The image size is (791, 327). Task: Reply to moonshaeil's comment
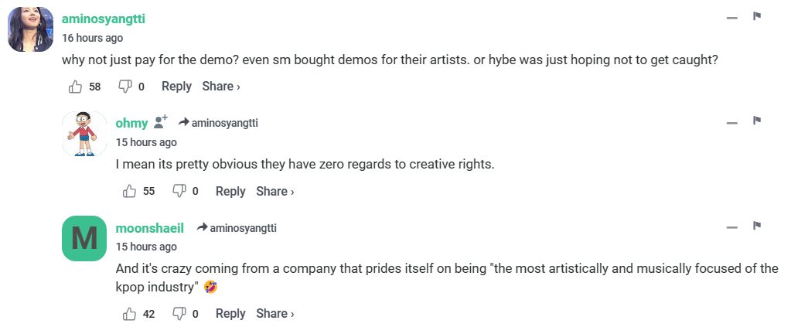230,313
